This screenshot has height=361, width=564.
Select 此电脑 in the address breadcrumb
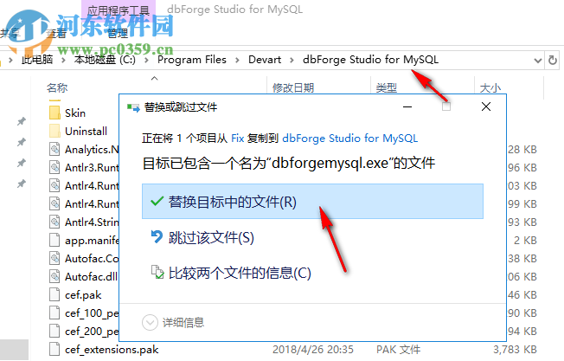pos(37,60)
